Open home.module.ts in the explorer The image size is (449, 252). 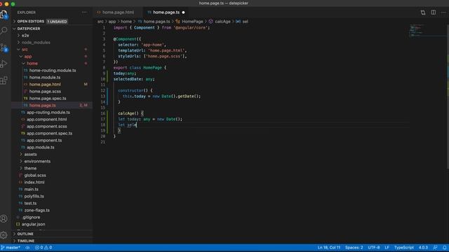(x=45, y=78)
